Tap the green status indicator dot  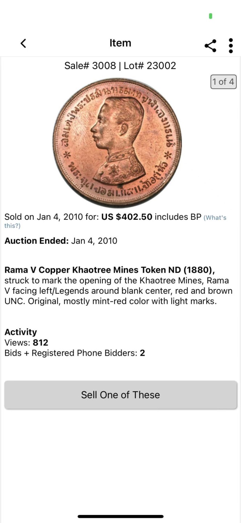(x=211, y=16)
